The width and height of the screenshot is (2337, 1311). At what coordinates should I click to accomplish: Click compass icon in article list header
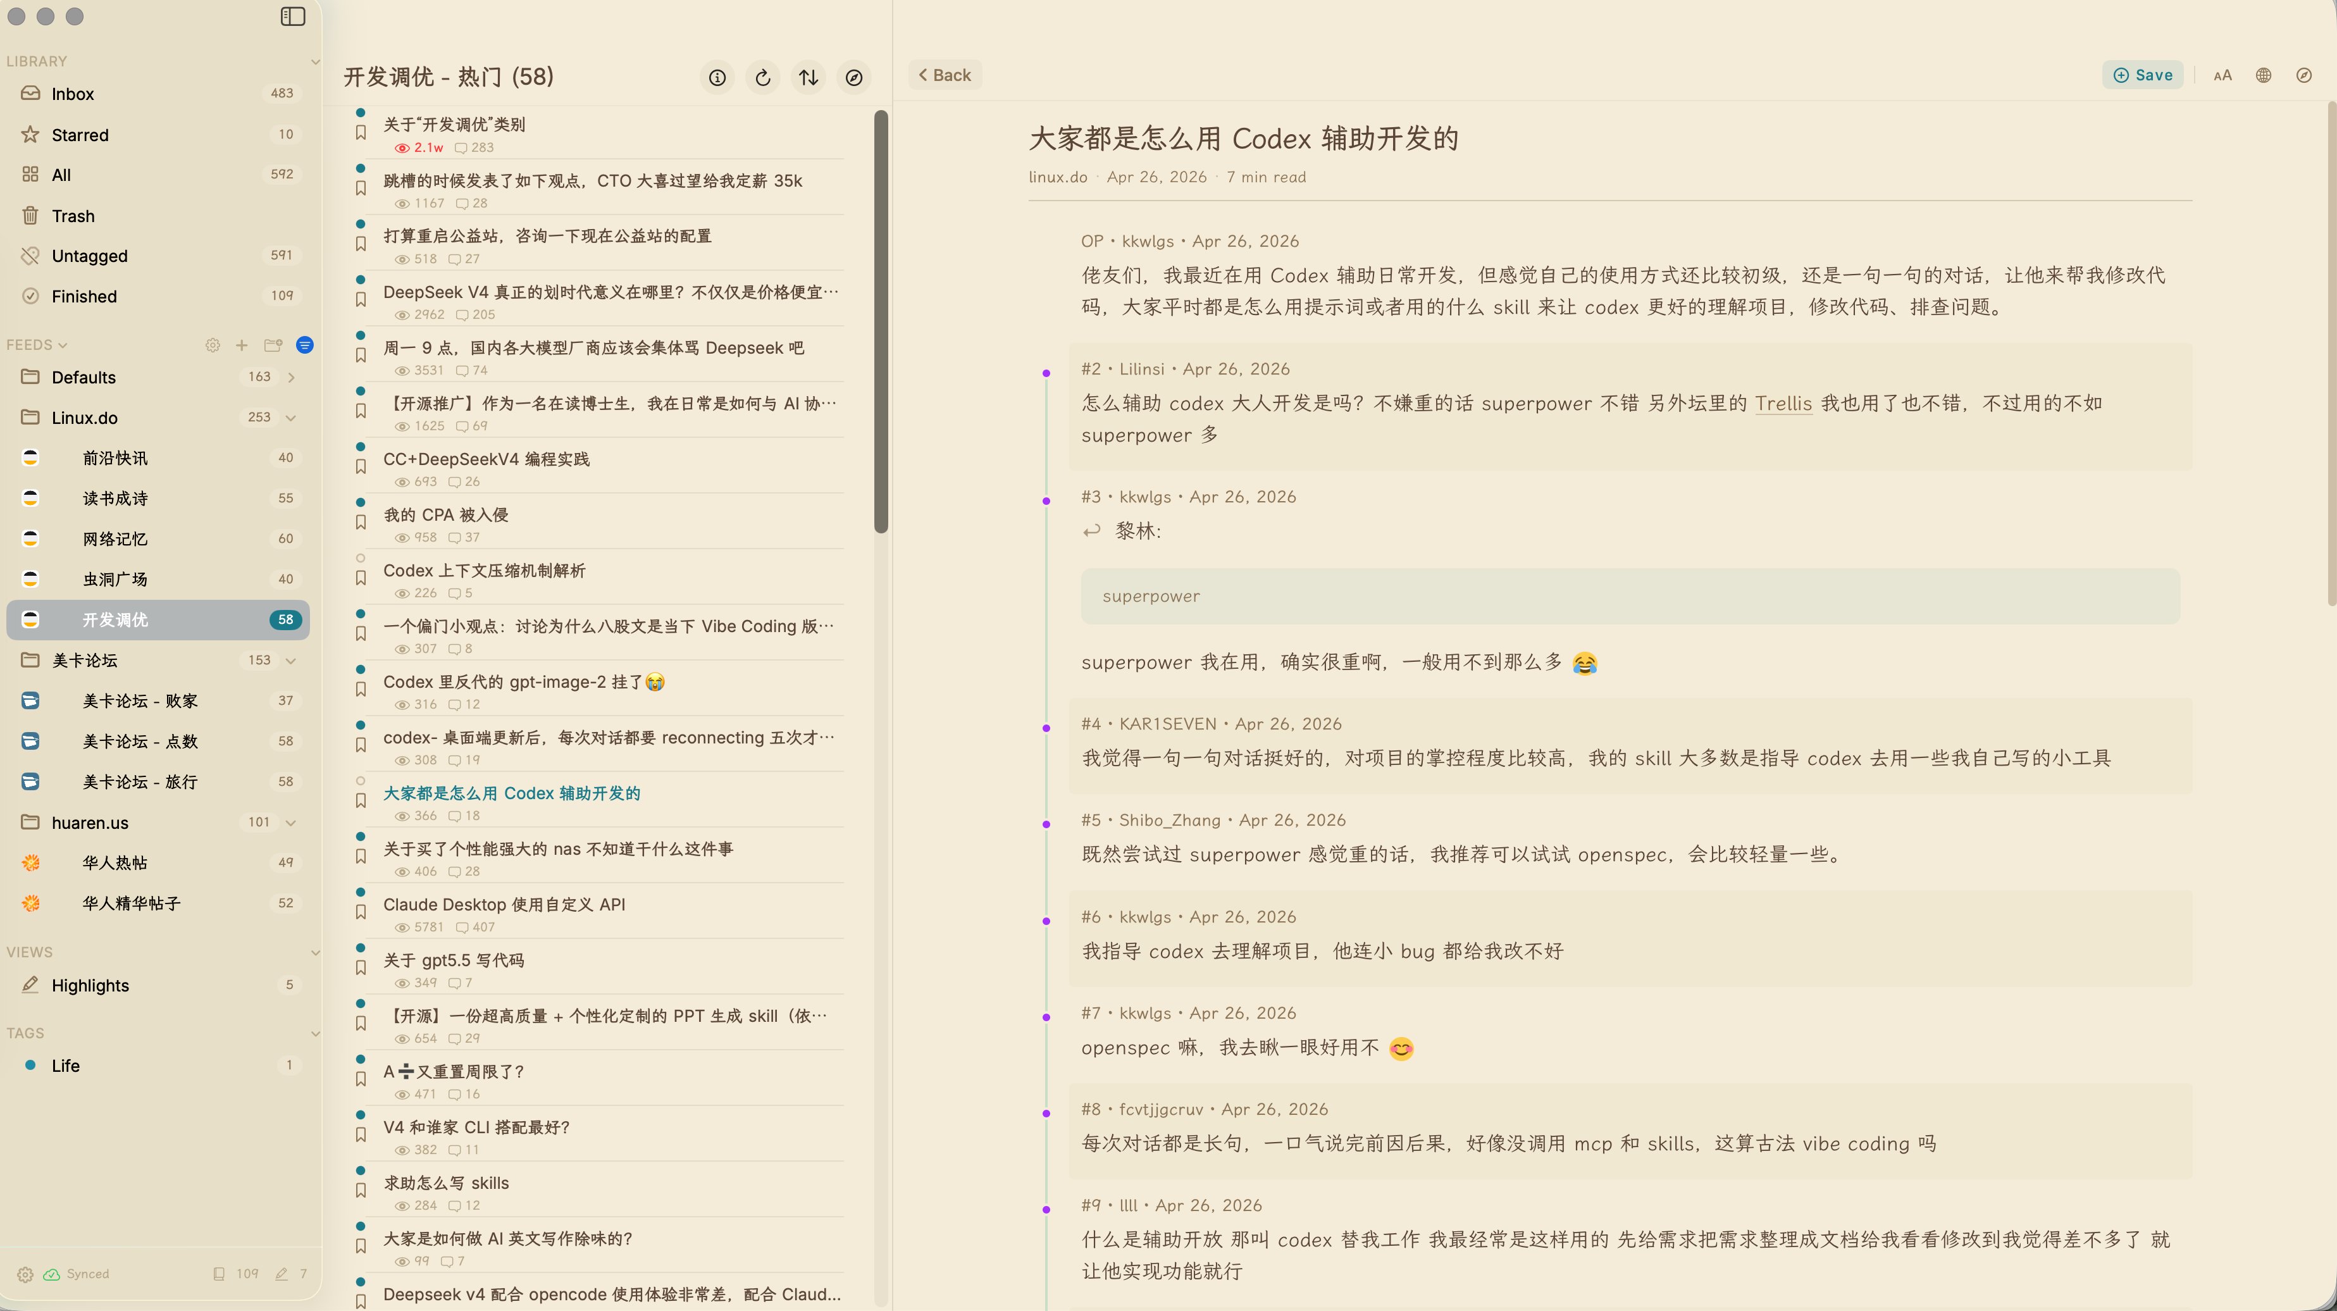pos(853,78)
